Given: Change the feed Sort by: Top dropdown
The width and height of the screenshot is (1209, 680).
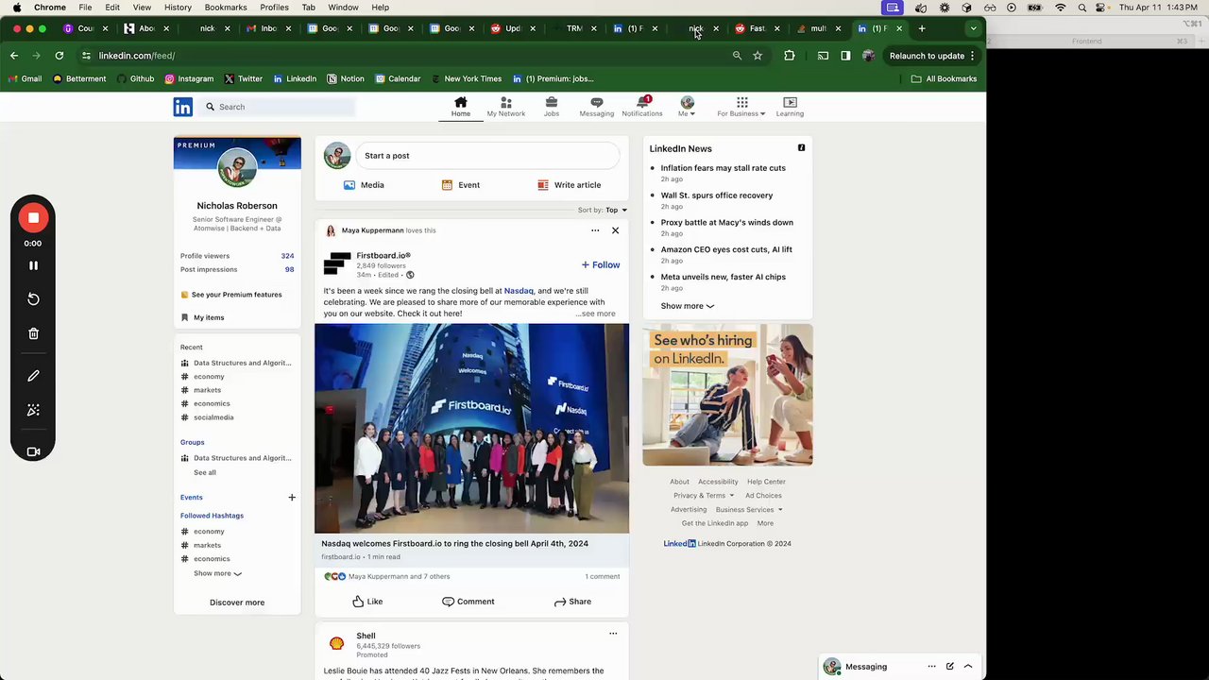Looking at the screenshot, I should pos(603,210).
